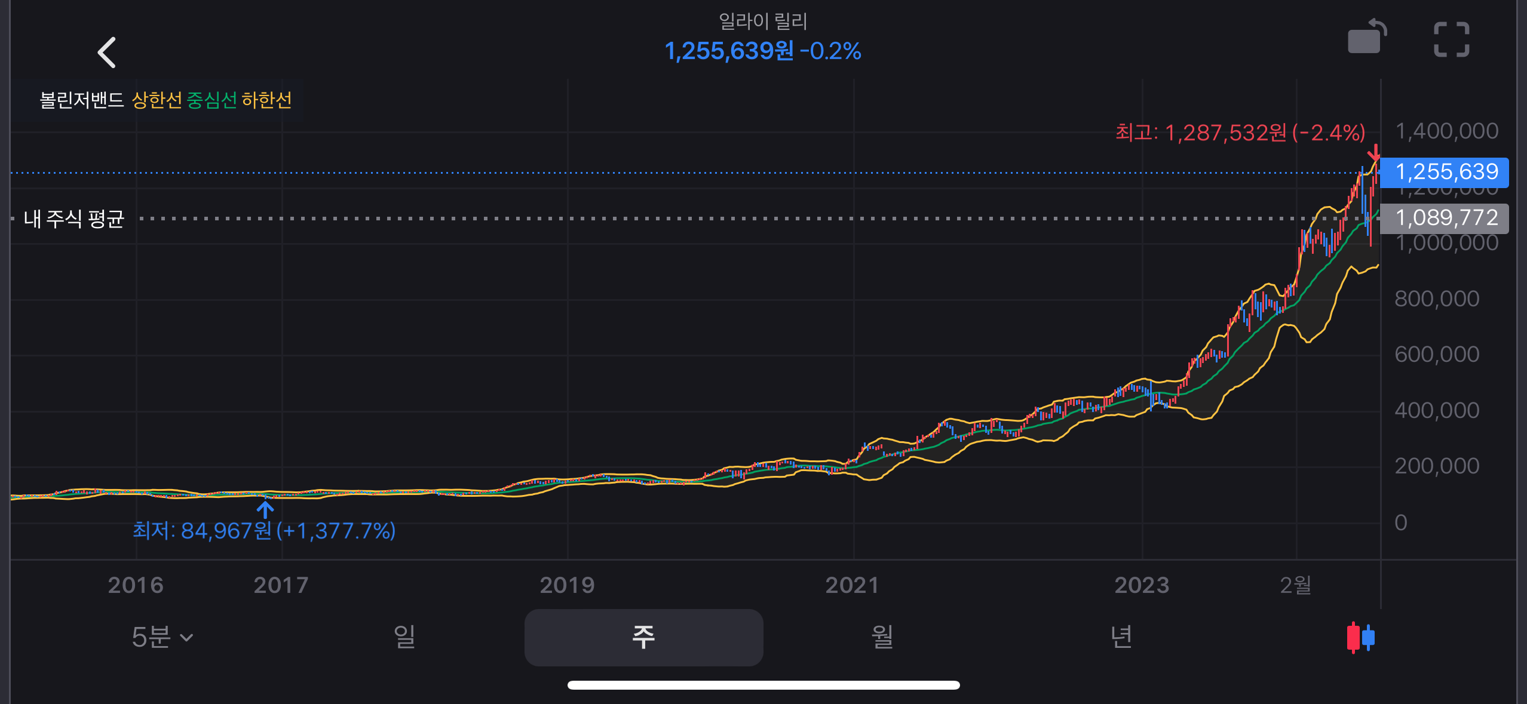Viewport: 1527px width, 704px height.
Task: Tap the 일라이 릴리 stock title
Action: tap(763, 21)
